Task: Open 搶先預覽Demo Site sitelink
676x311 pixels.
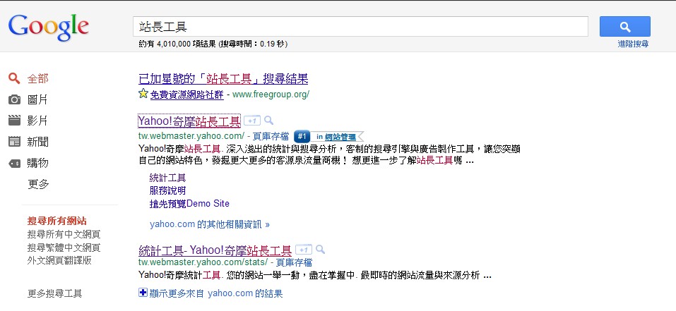Action: 189,204
